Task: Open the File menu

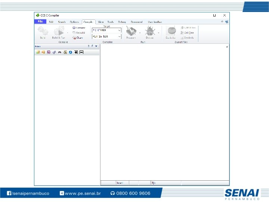Action: coord(40,21)
